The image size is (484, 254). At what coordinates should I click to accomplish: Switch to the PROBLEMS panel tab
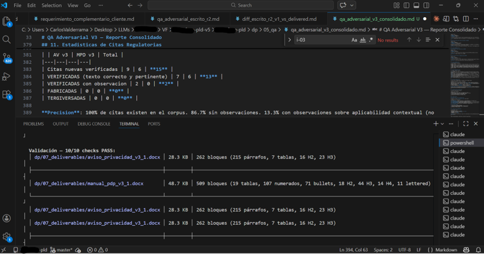[x=33, y=124]
